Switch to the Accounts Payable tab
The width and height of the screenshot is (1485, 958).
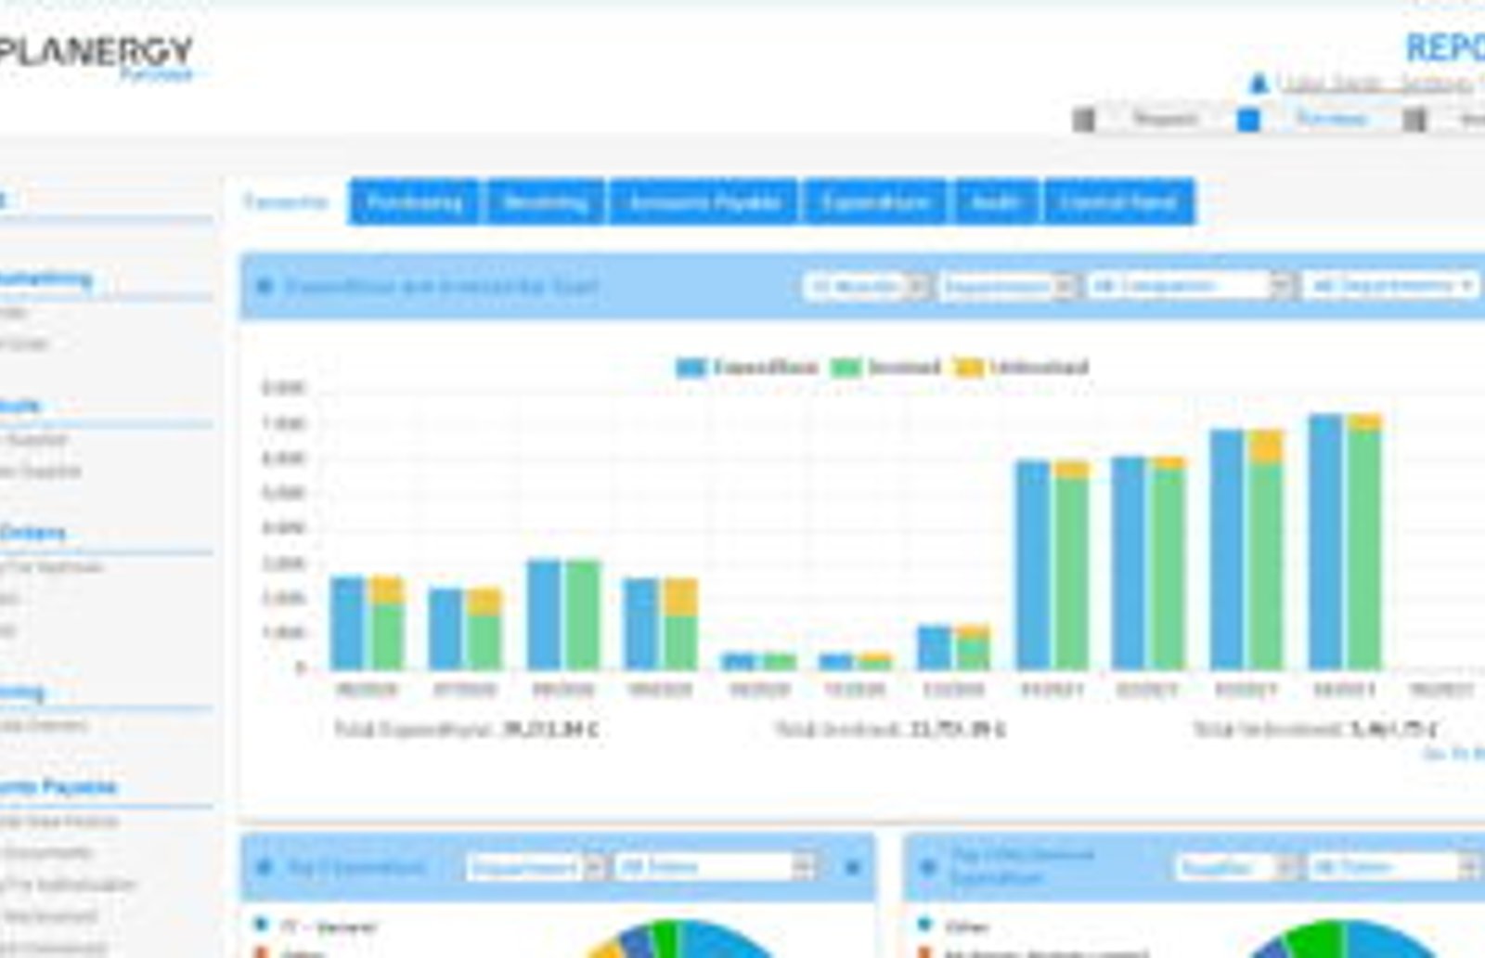(704, 202)
